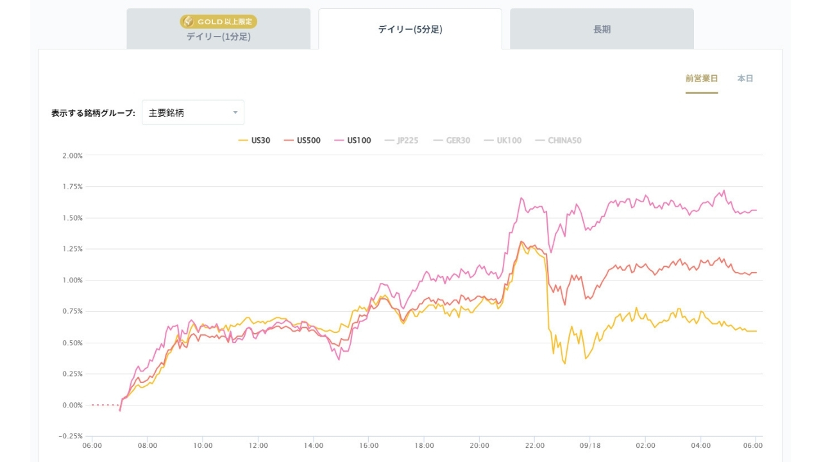The width and height of the screenshot is (821, 462).
Task: Click the GOLD以上限定 badge
Action: [x=218, y=22]
